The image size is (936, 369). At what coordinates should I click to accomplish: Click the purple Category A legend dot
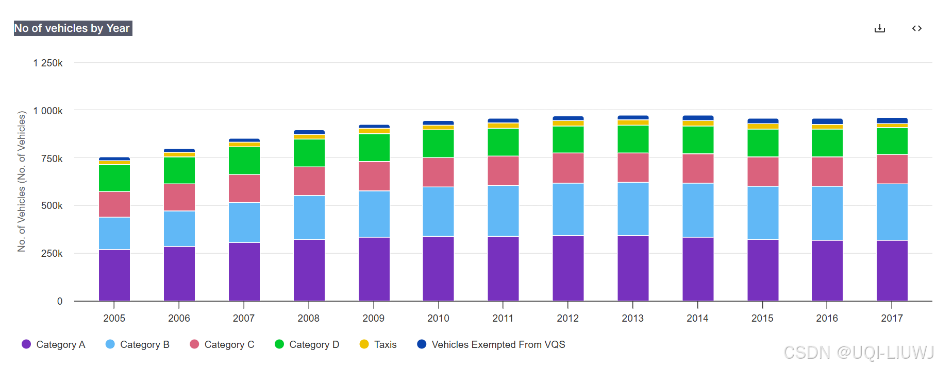(26, 344)
